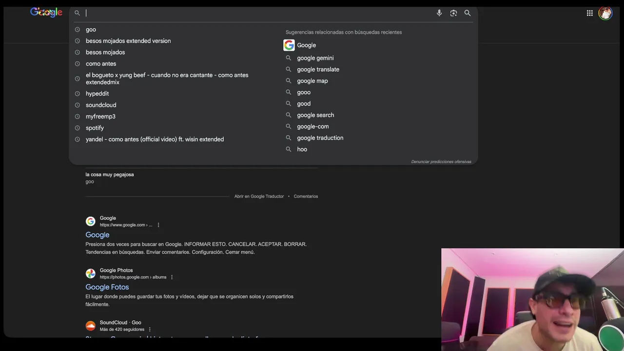624x351 pixels.
Task: Choose the 'google map' suggestion
Action: click(312, 81)
